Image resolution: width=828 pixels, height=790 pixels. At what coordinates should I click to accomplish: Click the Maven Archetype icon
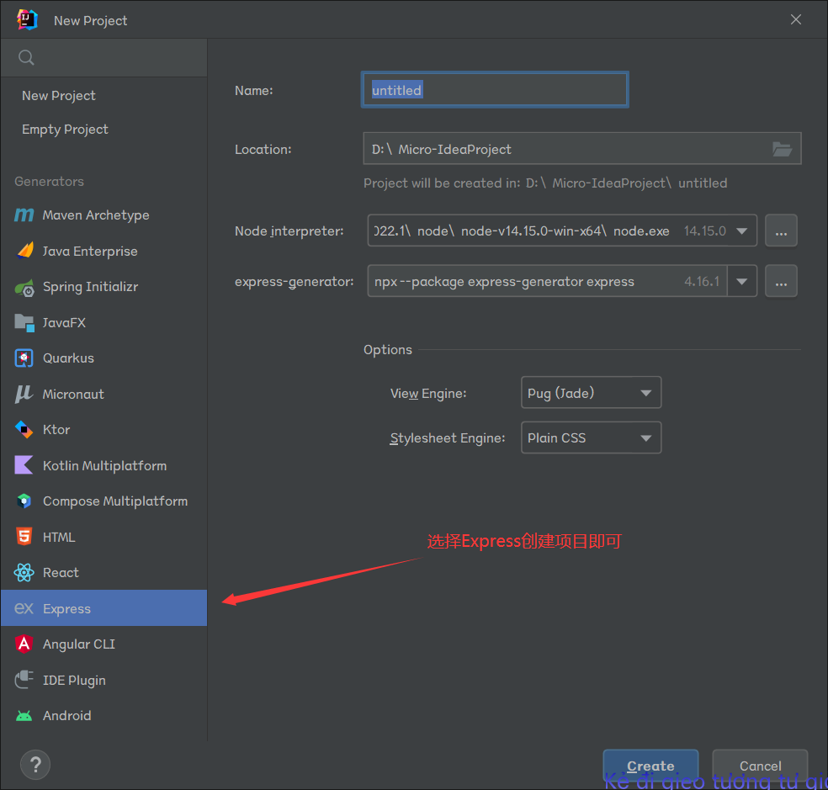(x=24, y=215)
